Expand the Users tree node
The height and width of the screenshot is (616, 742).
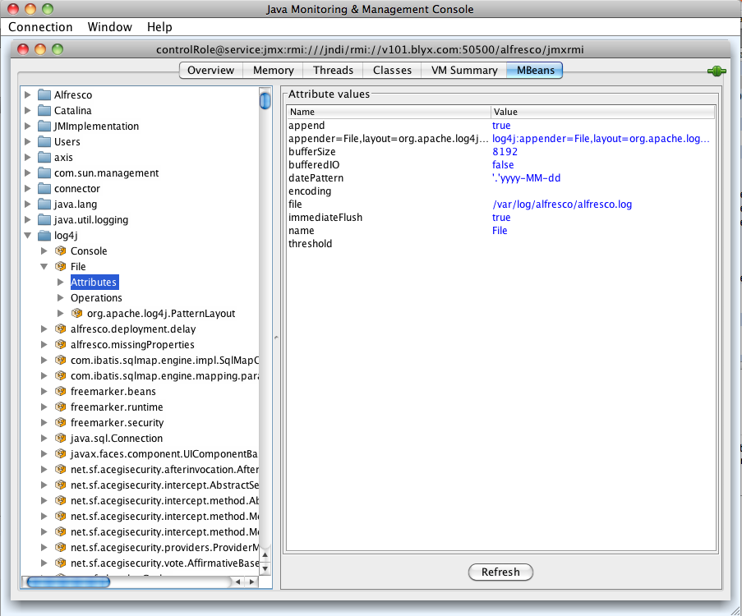click(27, 141)
